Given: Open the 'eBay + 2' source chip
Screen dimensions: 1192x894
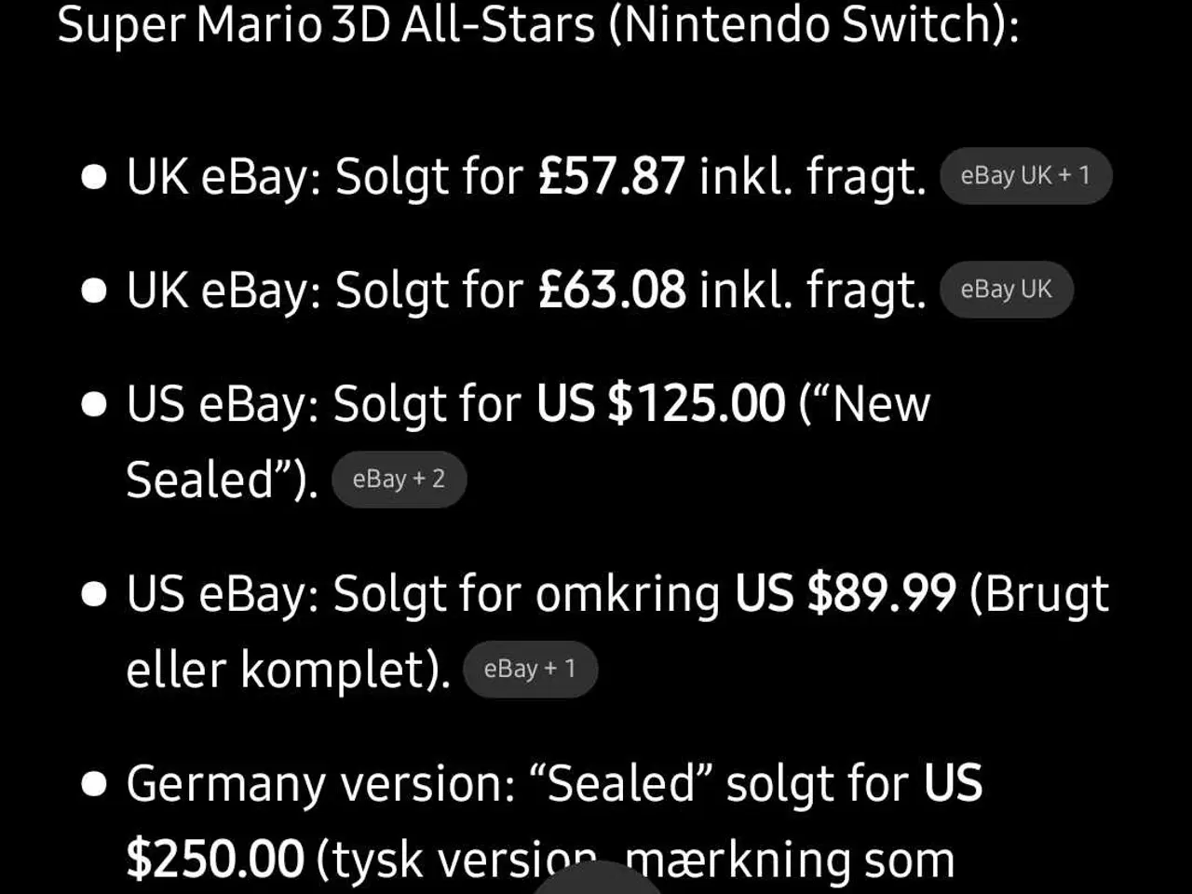Looking at the screenshot, I should tap(399, 480).
